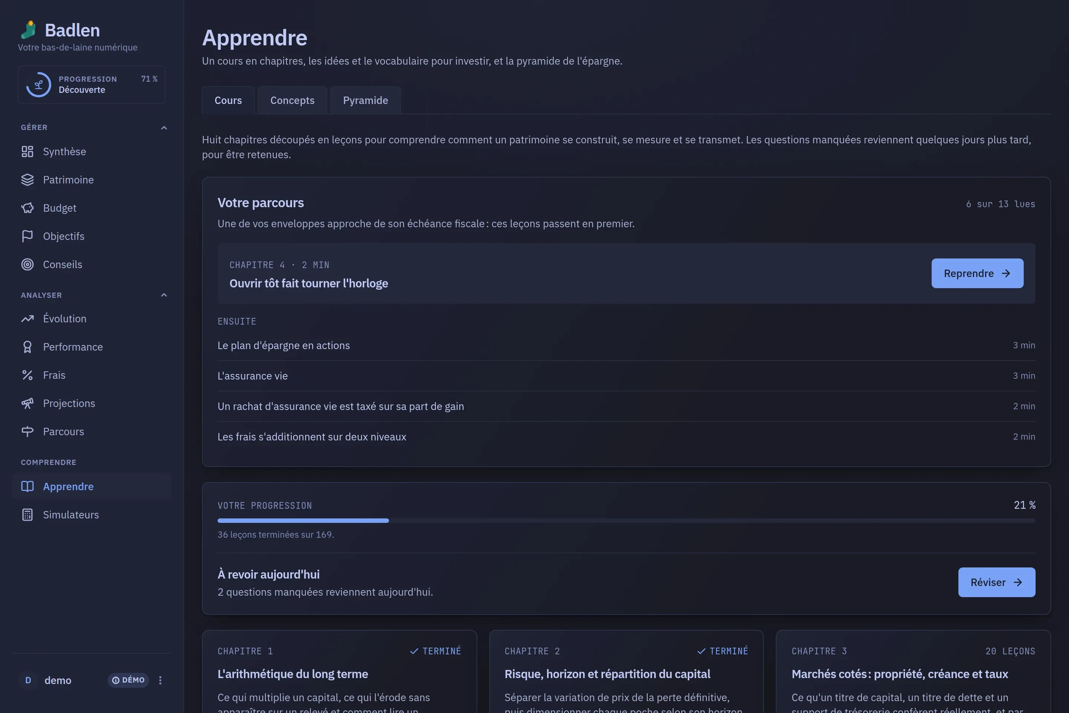
Task: Collapse the Analyser sidebar section
Action: [164, 295]
